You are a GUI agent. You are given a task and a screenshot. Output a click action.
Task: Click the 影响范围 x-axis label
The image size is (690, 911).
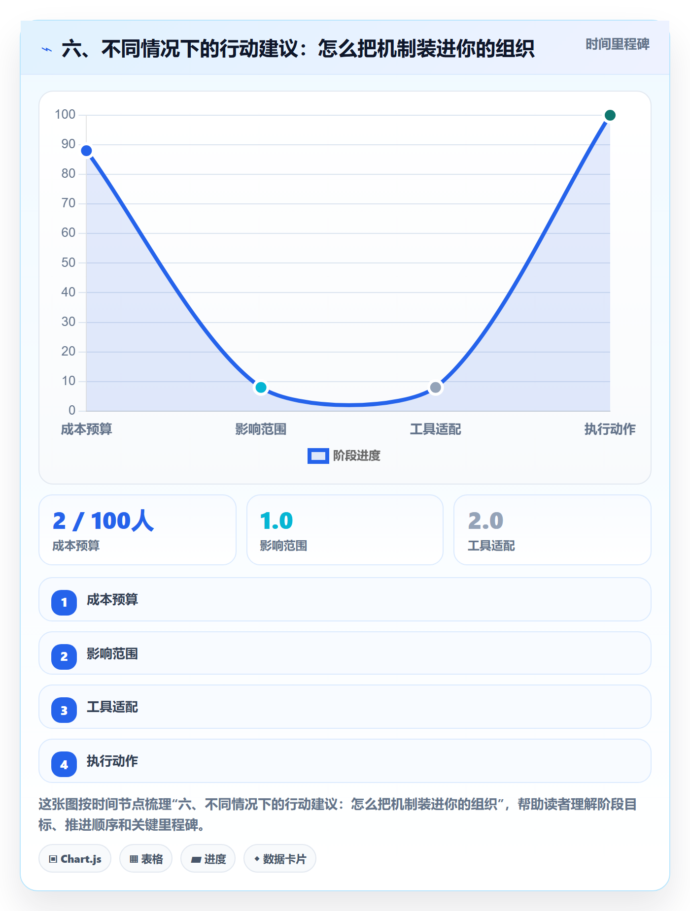point(261,429)
